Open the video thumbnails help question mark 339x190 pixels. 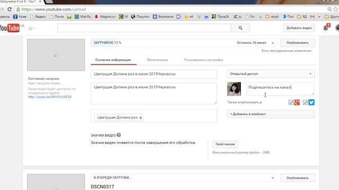tap(119, 135)
